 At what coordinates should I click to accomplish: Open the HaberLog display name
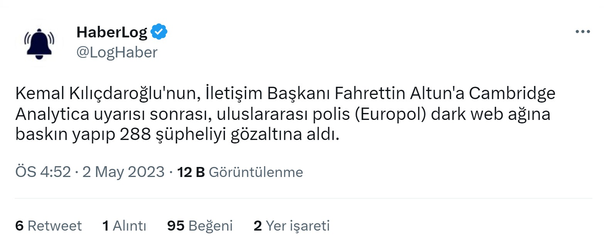[112, 32]
